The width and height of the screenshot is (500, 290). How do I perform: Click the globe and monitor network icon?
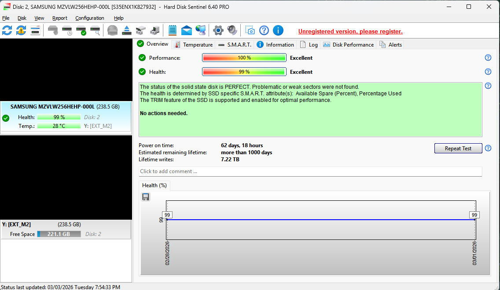201,31
